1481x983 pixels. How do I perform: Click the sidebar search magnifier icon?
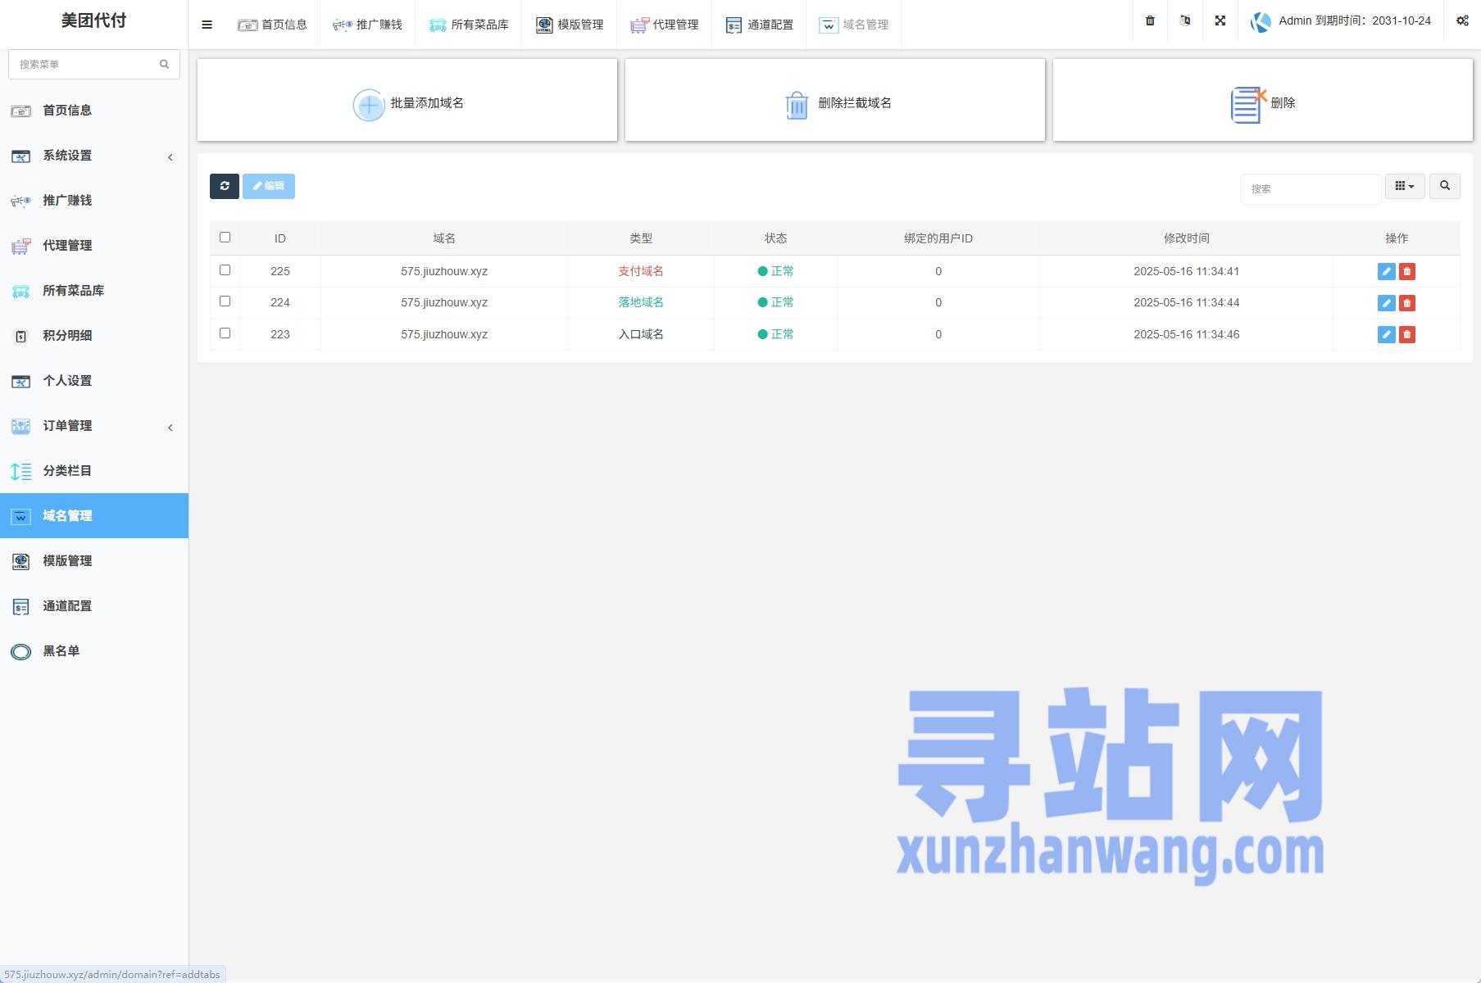pyautogui.click(x=164, y=64)
